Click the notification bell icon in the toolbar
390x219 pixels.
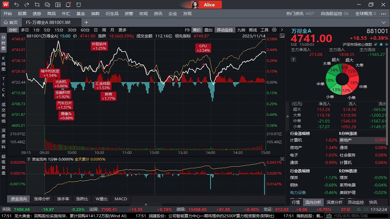click(x=68, y=5)
